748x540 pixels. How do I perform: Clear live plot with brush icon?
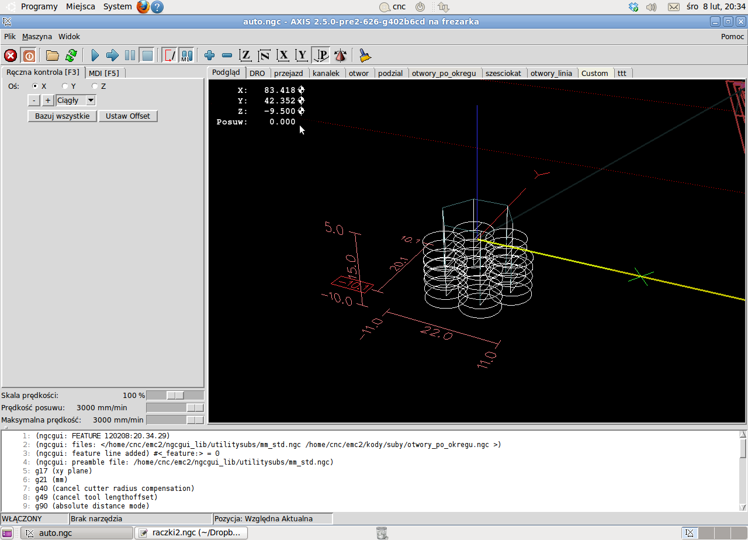click(365, 56)
